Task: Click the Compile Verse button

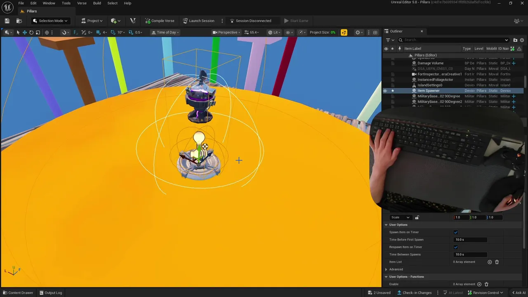Action: pyautogui.click(x=160, y=21)
